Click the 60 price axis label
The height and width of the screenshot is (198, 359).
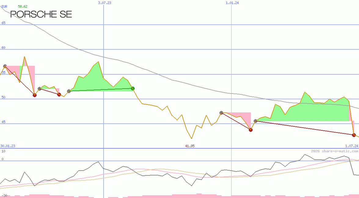coord(3,48)
